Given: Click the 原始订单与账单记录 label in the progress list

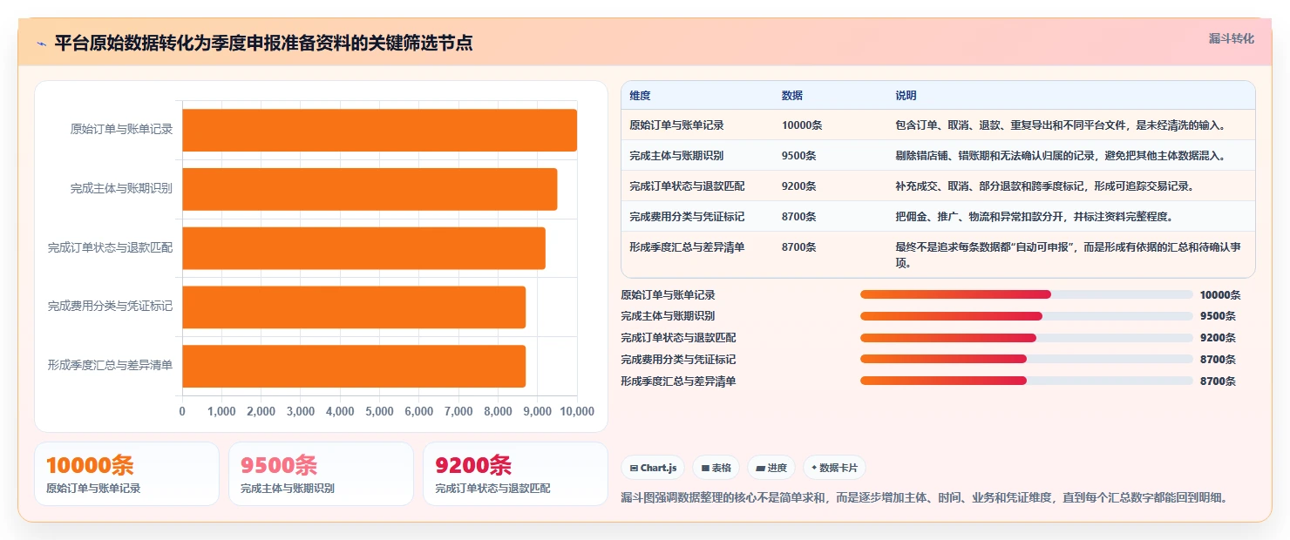Looking at the screenshot, I should tap(668, 295).
